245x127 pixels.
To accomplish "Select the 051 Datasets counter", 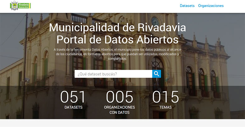I will 73,100.
